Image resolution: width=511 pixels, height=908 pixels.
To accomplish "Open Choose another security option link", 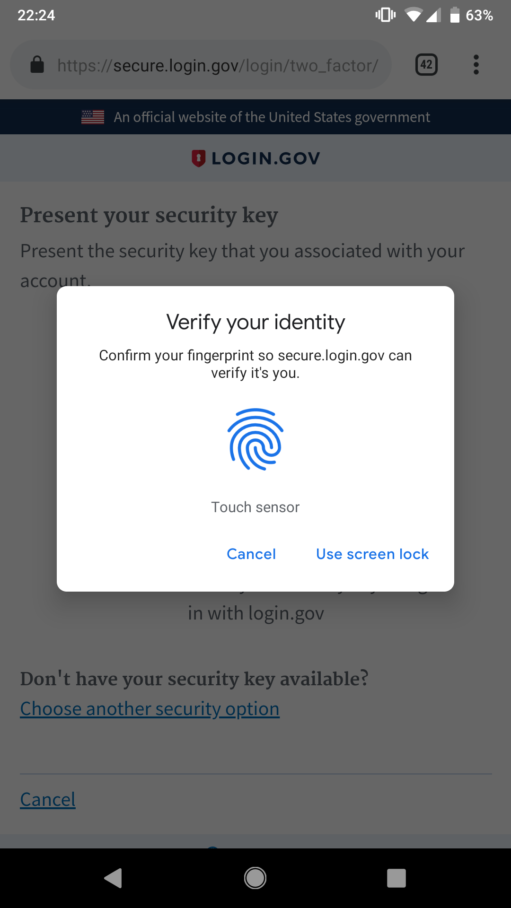I will (150, 708).
